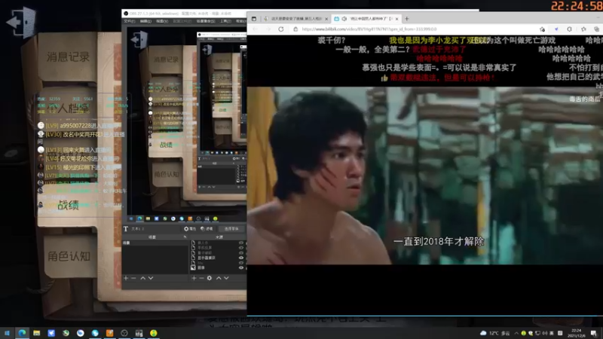Select the 显示器捕获 source row
603x339 pixels.
coord(218,258)
